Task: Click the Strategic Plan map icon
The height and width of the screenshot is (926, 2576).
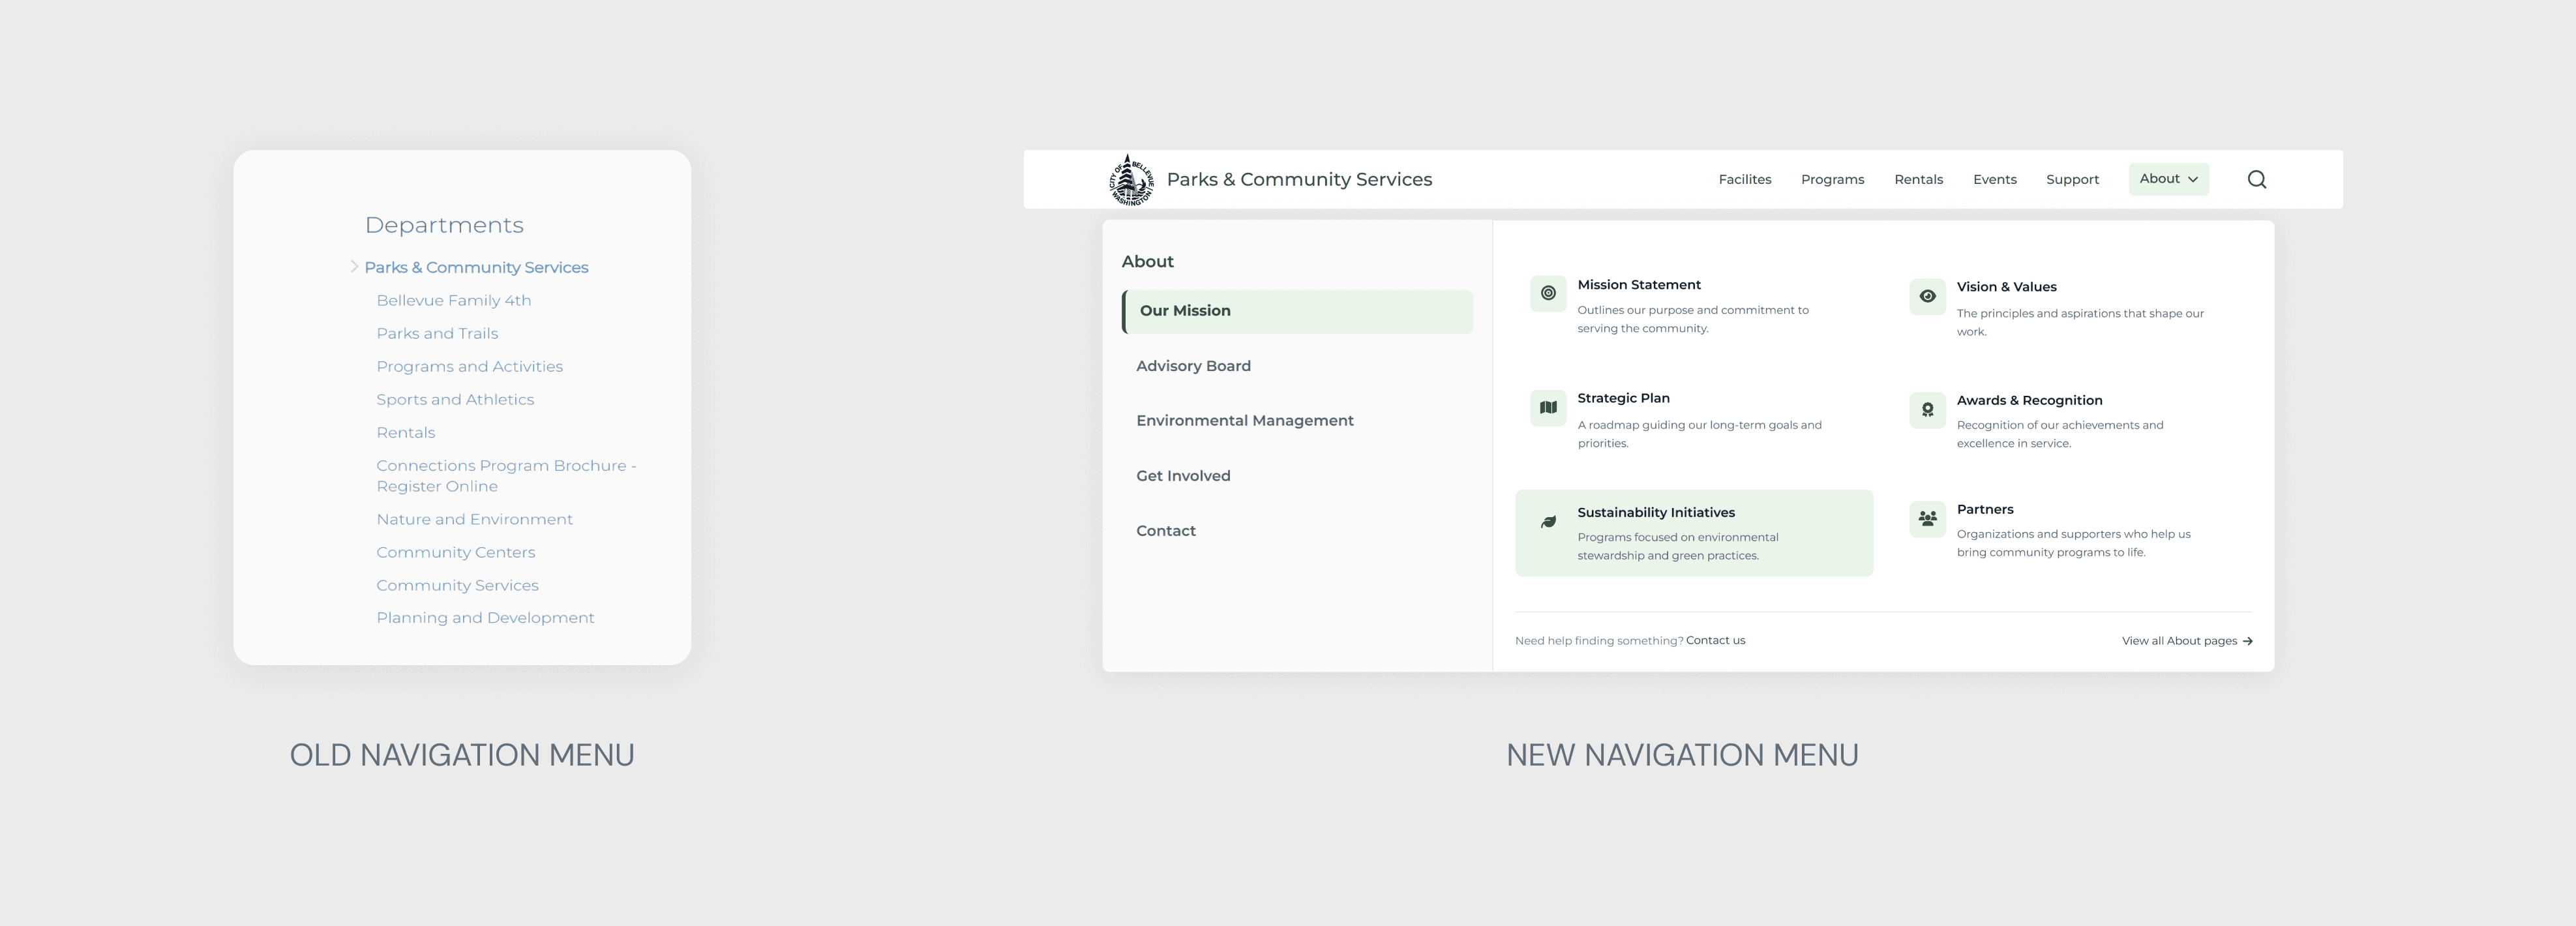Action: pos(1547,408)
